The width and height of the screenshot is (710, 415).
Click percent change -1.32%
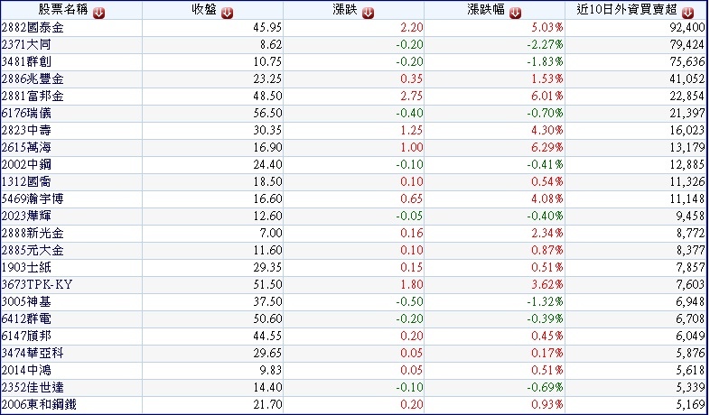[545, 301]
